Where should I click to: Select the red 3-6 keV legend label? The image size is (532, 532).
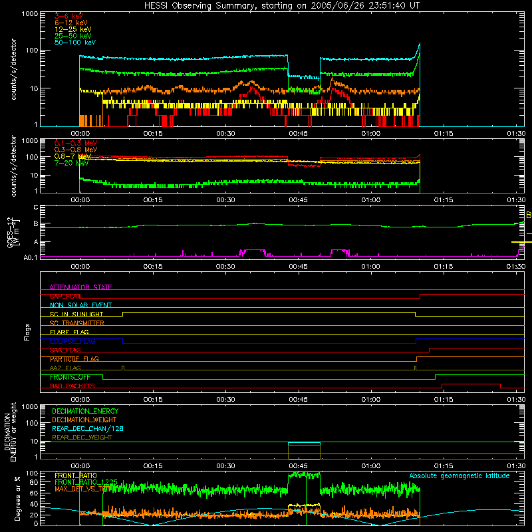tap(68, 16)
